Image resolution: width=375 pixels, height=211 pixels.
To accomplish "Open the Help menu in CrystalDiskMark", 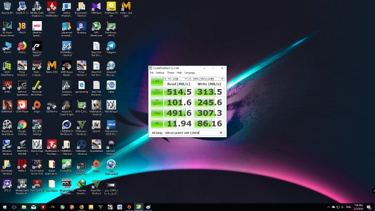I will [179, 73].
